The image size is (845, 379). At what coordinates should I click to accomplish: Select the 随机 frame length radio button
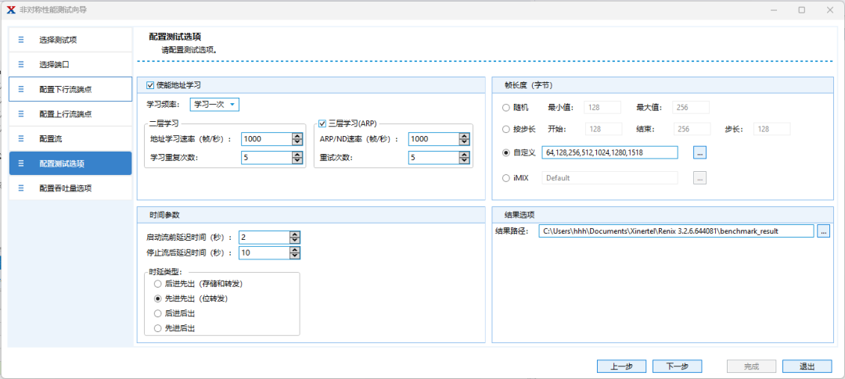pyautogui.click(x=505, y=107)
